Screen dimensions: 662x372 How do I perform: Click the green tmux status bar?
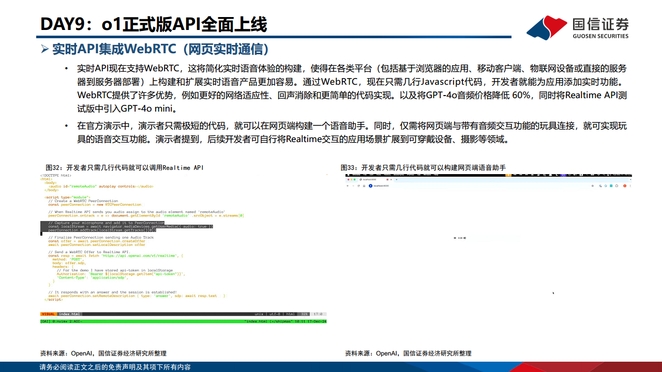pos(184,321)
